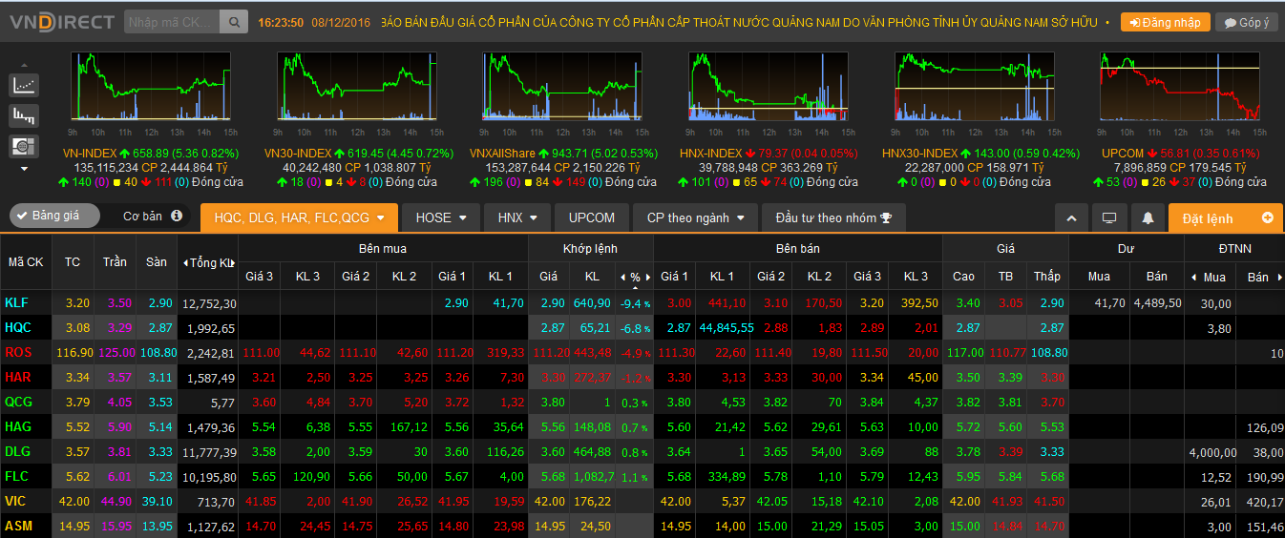Click the QCG stock code
The width and height of the screenshot is (1285, 538).
point(18,402)
